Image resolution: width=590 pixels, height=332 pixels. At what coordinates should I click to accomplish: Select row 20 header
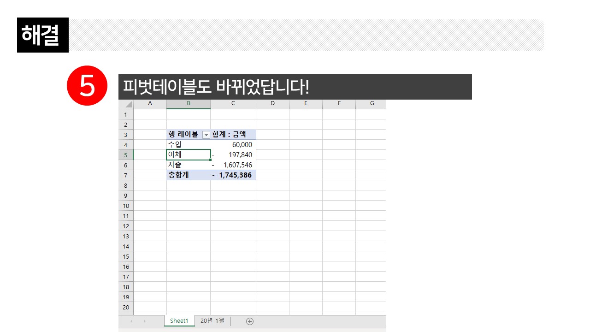pyautogui.click(x=126, y=307)
